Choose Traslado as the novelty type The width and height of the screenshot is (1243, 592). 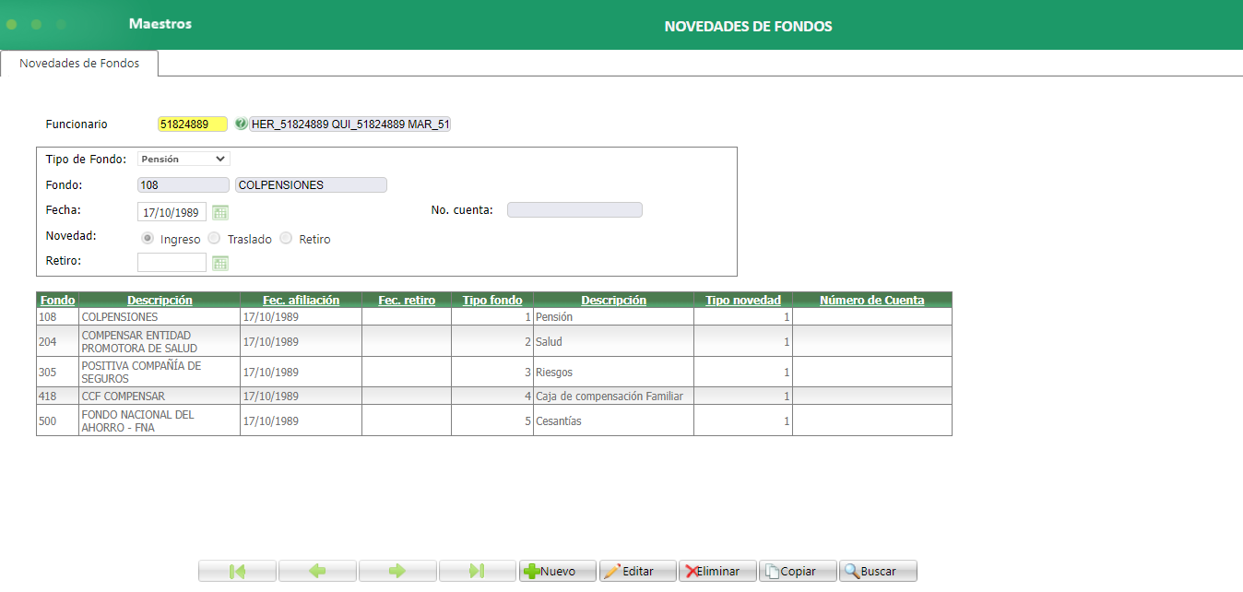click(214, 238)
